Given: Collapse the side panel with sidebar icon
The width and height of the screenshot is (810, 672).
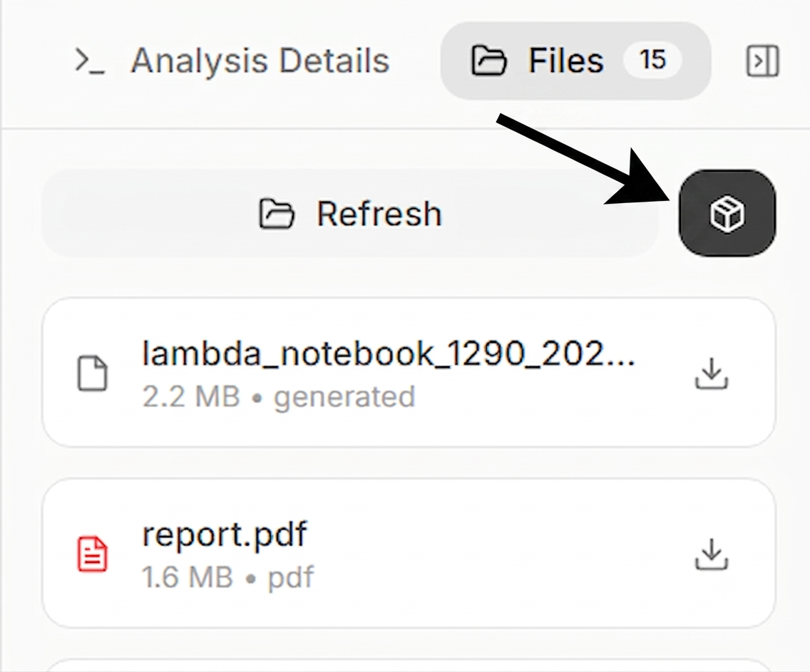Looking at the screenshot, I should point(762,61).
